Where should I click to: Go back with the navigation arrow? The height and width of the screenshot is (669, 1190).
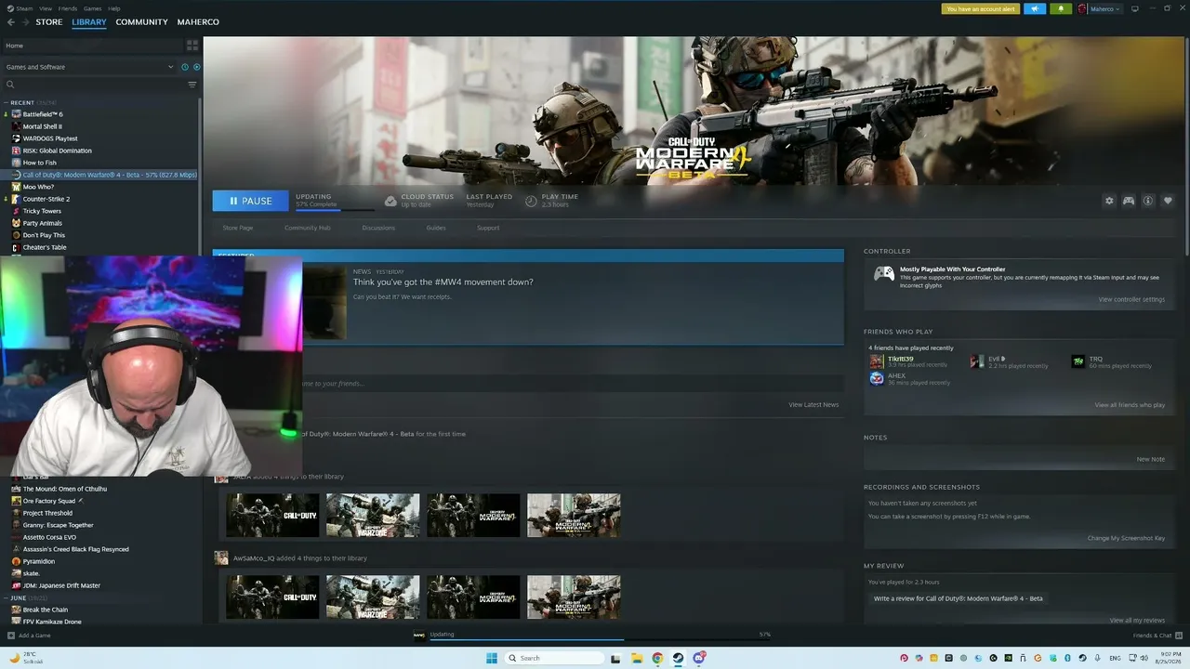coord(11,22)
